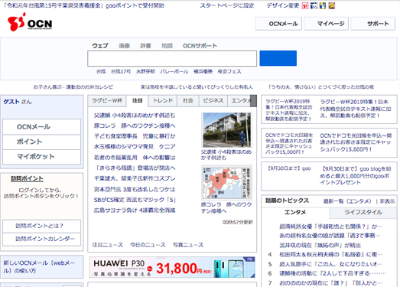Click the バレーボール suggested keyword
Image resolution: width=400 pixels, height=287 pixels.
pos(174,71)
